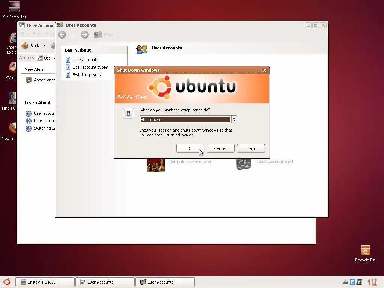Open the 'Switching users' help topic
The height and width of the screenshot is (288, 384).
(x=87, y=75)
